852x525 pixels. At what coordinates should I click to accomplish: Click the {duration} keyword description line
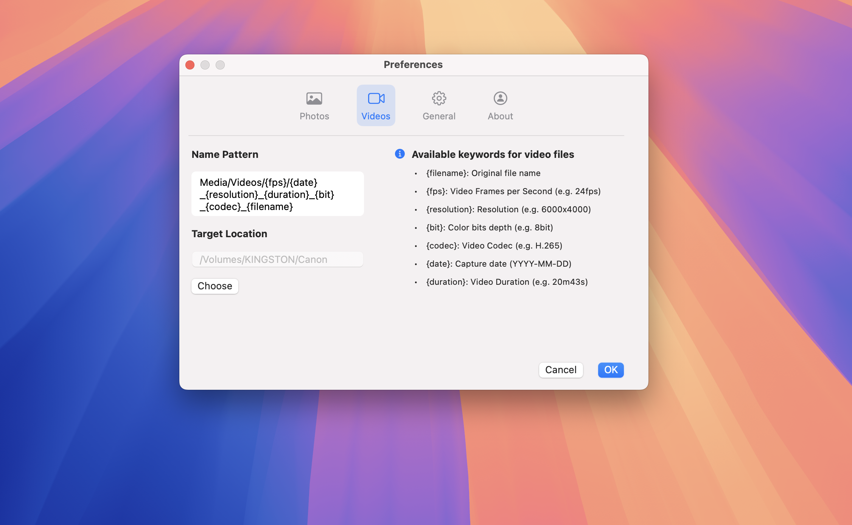(507, 282)
